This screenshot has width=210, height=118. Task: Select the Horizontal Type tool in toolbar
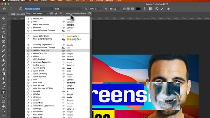click(4, 92)
